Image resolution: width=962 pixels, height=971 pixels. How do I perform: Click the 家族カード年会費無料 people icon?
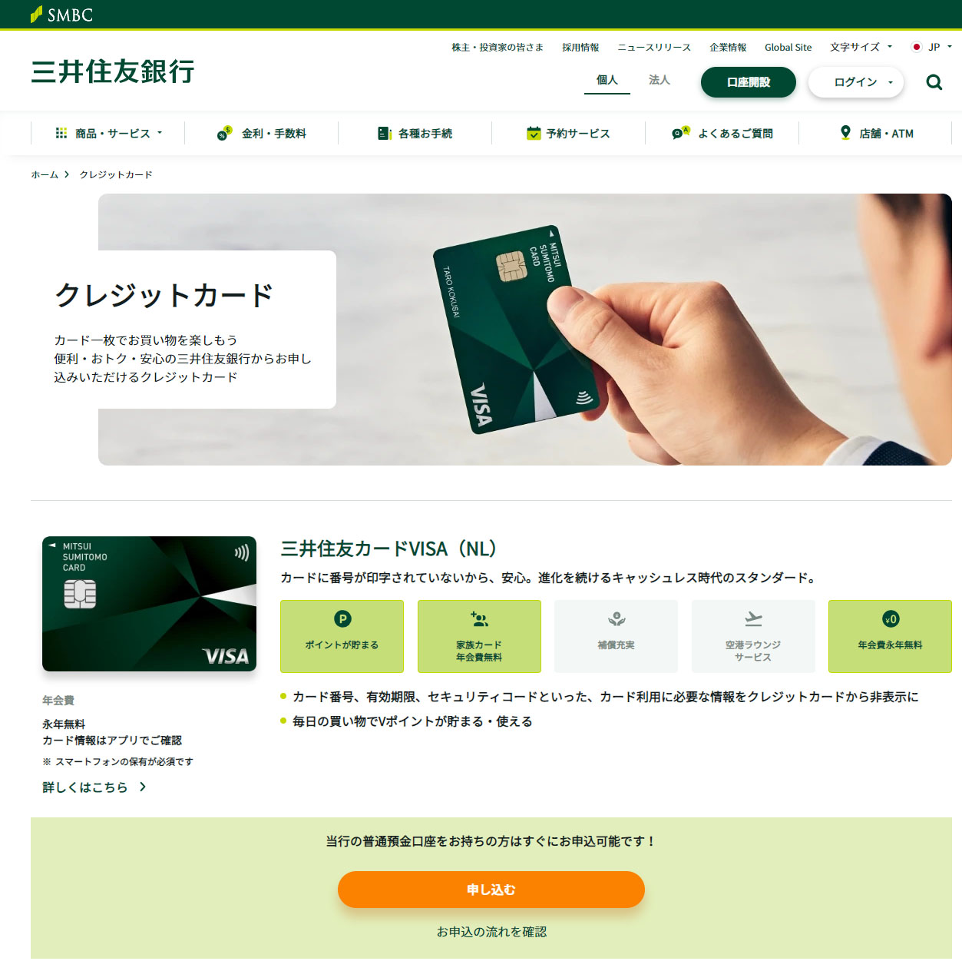(479, 619)
